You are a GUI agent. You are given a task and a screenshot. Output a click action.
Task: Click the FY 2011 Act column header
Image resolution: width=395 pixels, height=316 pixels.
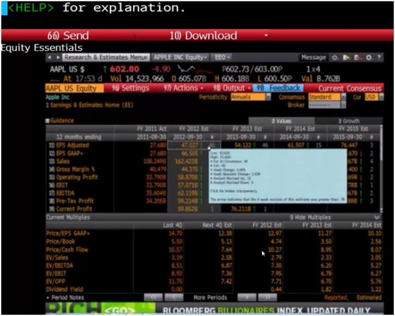click(151, 129)
